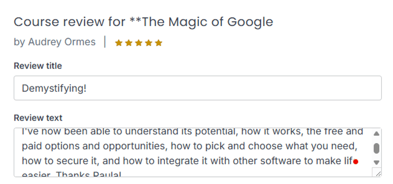The image size is (393, 184).
Task: Click the Course review heading text
Action: tap(143, 22)
